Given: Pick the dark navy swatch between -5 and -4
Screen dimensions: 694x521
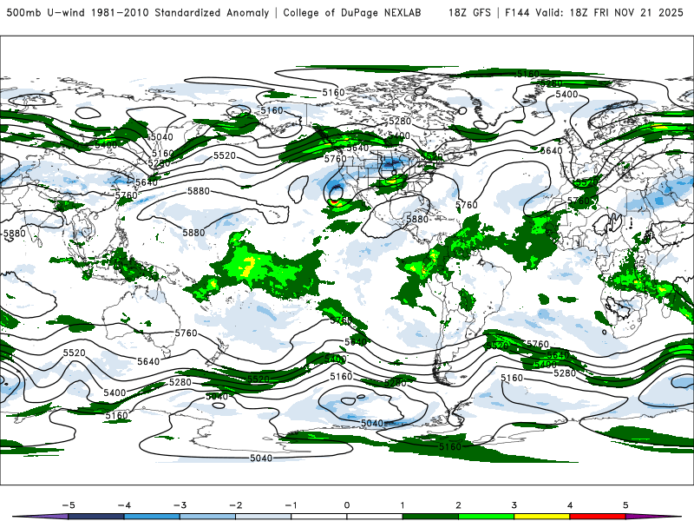Looking at the screenshot, I should 96,517.
